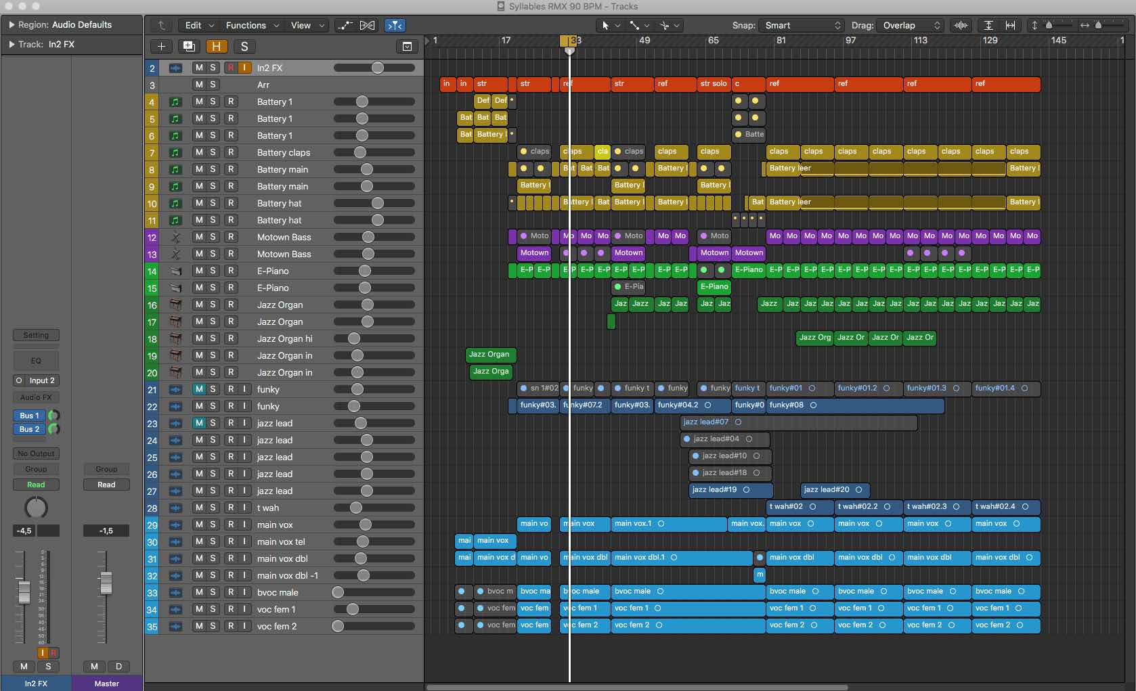Image resolution: width=1136 pixels, height=691 pixels.
Task: Expand the Track In2 FX inspector
Action: [x=12, y=44]
